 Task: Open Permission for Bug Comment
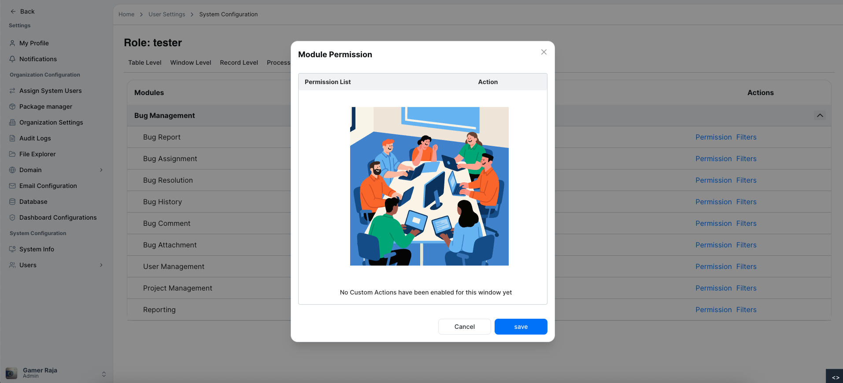click(x=714, y=224)
